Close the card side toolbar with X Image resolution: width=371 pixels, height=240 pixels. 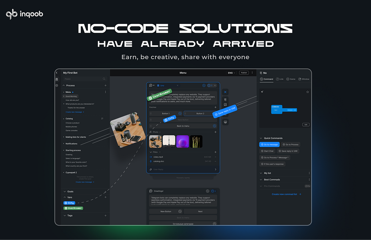click(225, 92)
